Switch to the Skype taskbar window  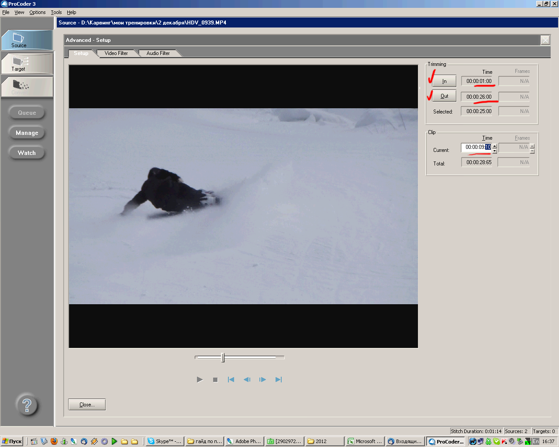(165, 441)
